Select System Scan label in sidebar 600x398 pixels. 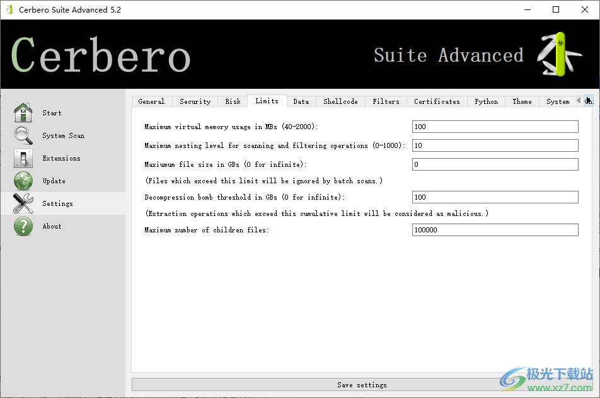pos(63,135)
